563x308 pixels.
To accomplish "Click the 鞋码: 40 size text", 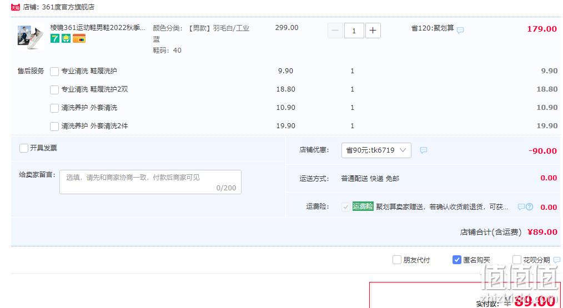I will tap(167, 51).
